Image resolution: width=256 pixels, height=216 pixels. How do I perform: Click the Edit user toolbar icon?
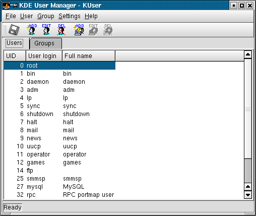(x=46, y=30)
